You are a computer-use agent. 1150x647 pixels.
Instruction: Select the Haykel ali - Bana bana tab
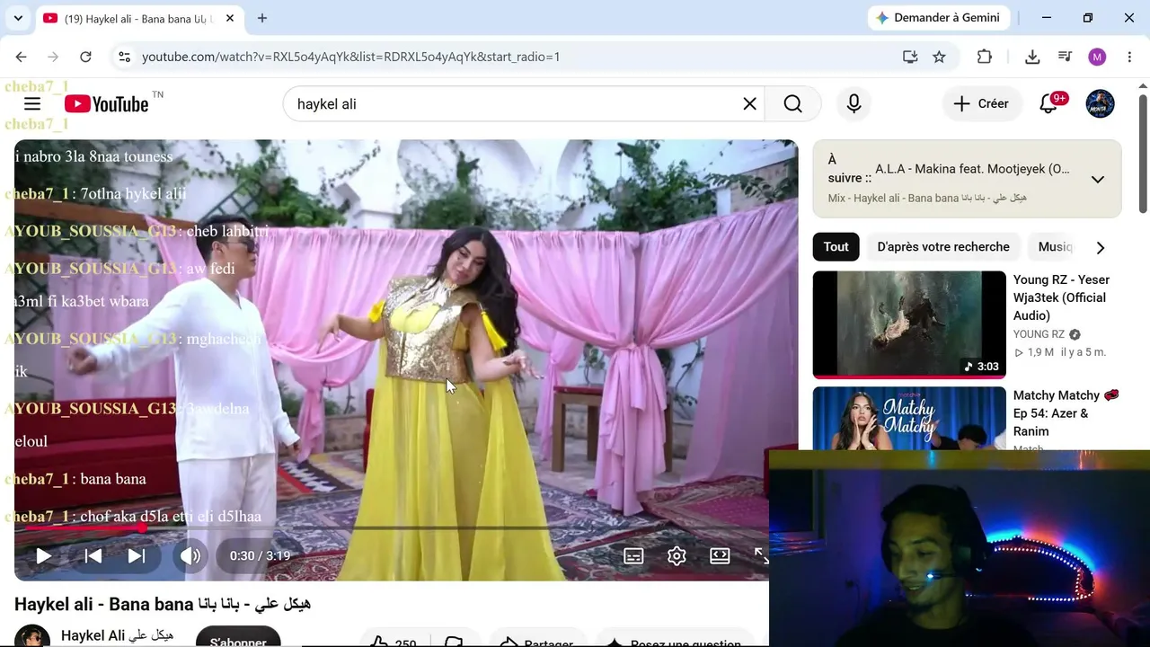coord(137,18)
